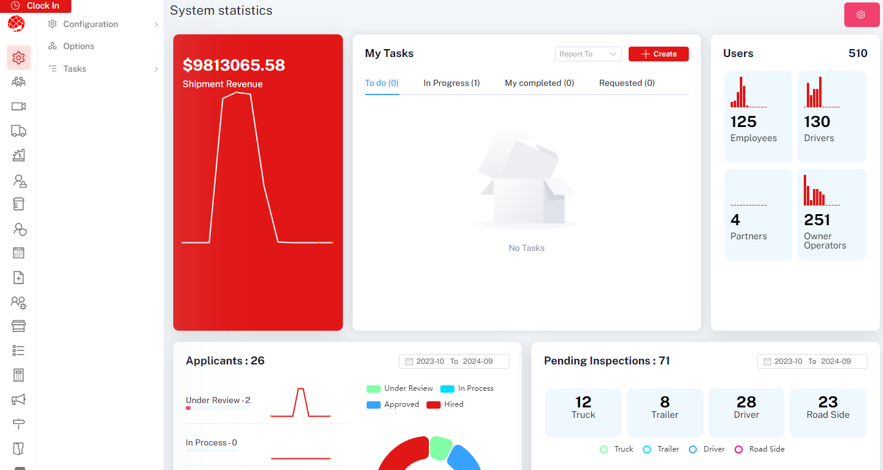Click the people group sidebar icon
The height and width of the screenshot is (470, 883).
(x=18, y=82)
